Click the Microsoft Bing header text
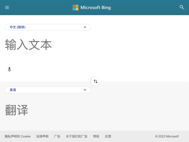Image resolution: width=189 pixels, height=142 pixels. [x=96, y=8]
